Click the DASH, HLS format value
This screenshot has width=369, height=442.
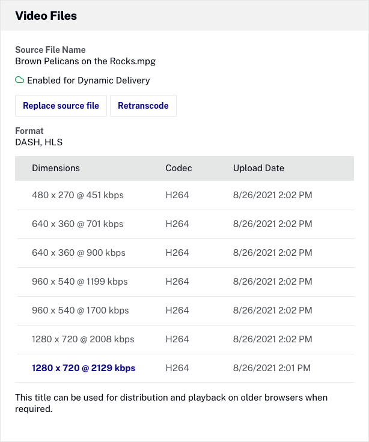(39, 142)
